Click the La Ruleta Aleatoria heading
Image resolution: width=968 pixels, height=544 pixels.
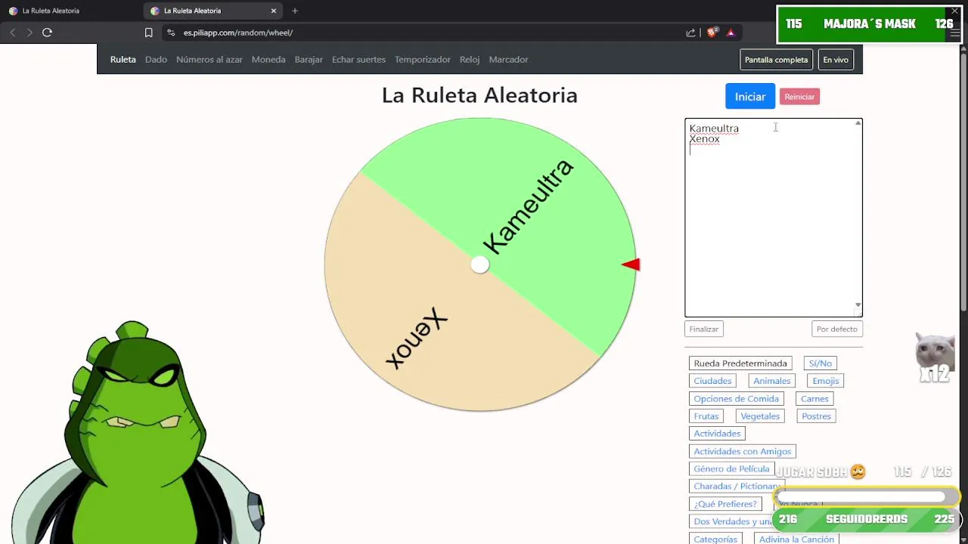[479, 95]
